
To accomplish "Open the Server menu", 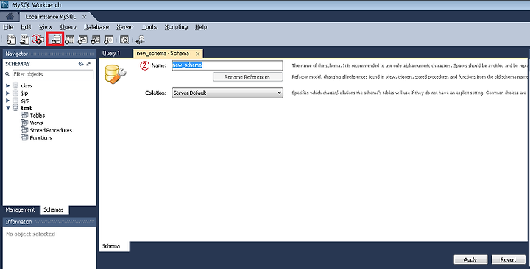I will (124, 27).
